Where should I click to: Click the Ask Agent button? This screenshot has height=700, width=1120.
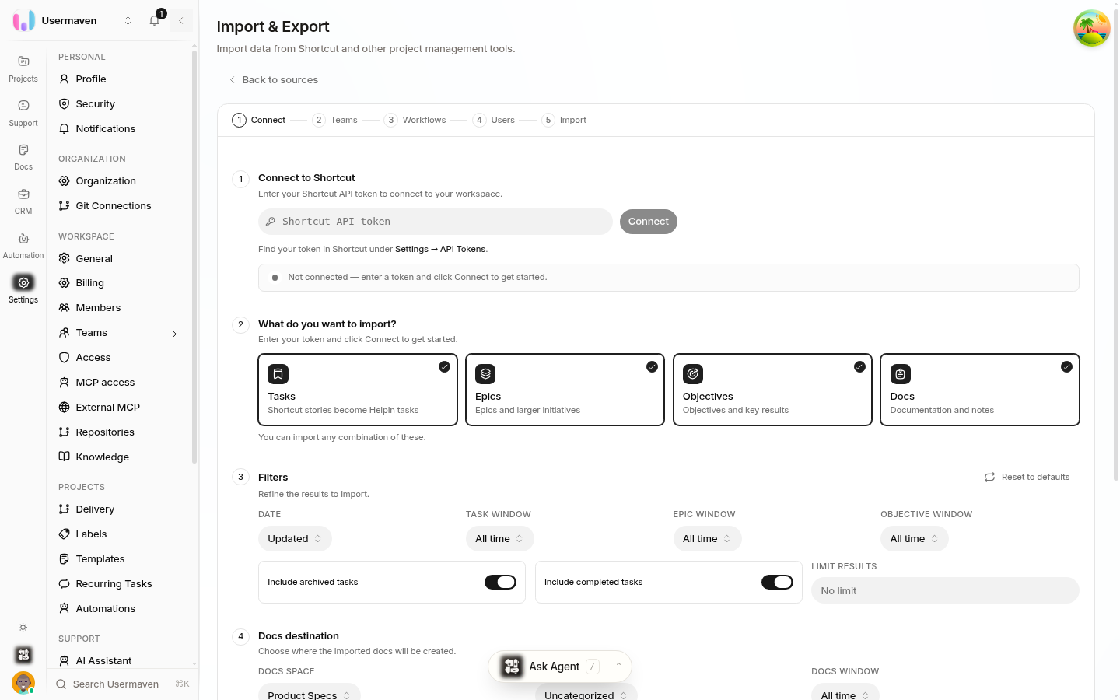point(560,667)
